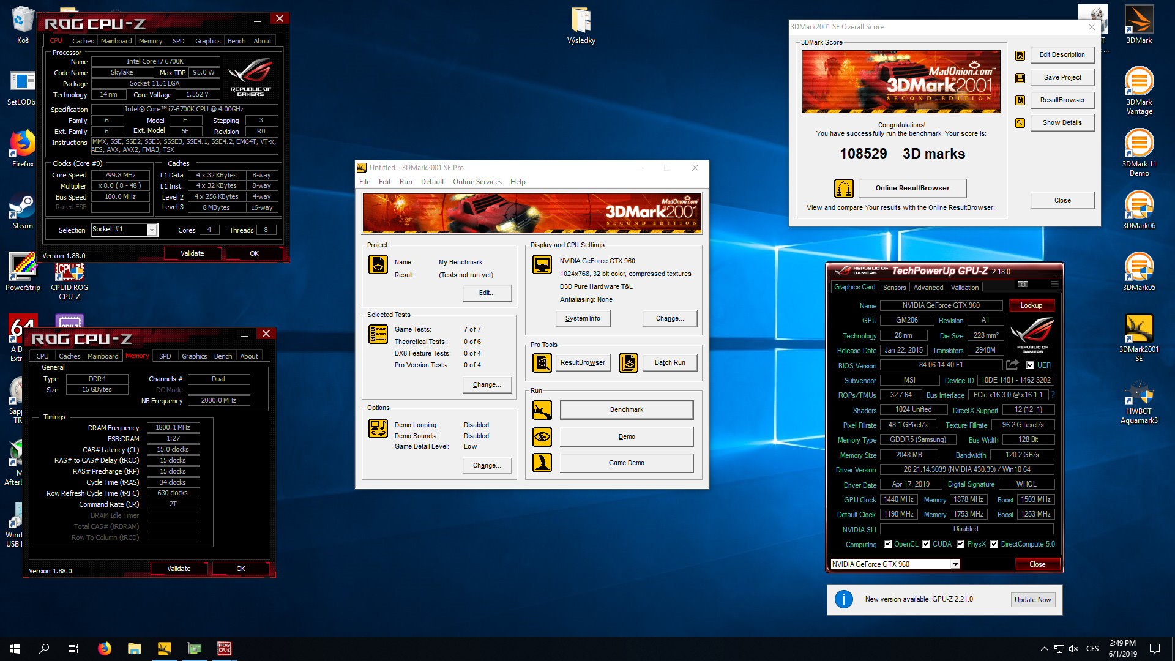Image resolution: width=1175 pixels, height=661 pixels.
Task: Click the CES input language indicator
Action: [x=1092, y=649]
